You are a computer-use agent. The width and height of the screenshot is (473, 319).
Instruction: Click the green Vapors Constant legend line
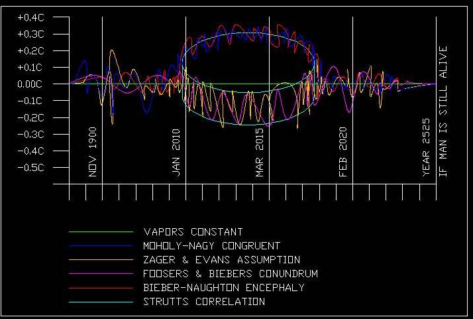tap(101, 232)
